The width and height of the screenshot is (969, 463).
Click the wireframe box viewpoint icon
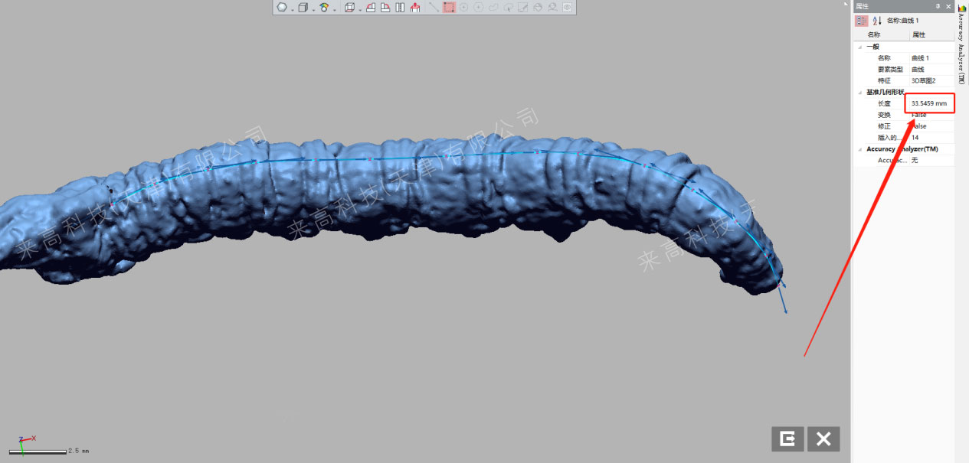350,8
